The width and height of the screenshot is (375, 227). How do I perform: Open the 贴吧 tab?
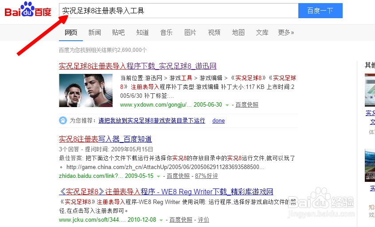(118, 32)
